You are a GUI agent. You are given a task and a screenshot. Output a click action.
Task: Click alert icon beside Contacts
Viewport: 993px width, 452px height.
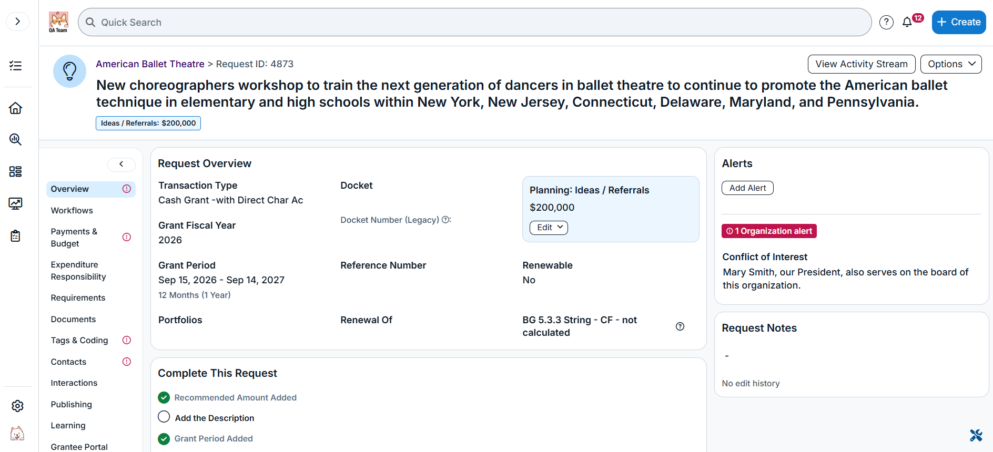point(127,362)
